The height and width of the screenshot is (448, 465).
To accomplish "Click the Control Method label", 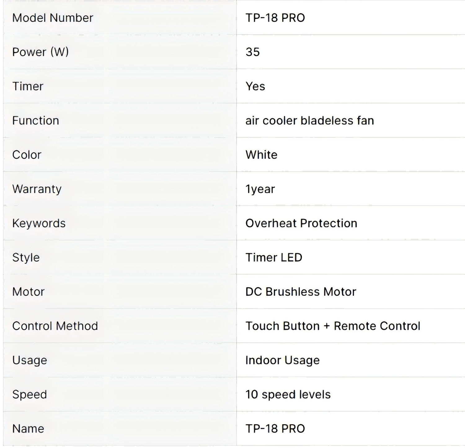I will click(x=55, y=326).
